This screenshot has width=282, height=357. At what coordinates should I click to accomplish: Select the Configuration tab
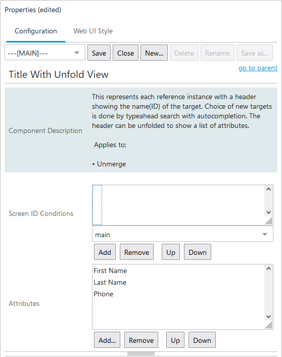[x=36, y=31]
